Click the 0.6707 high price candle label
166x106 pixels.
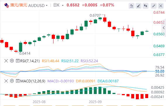tap(95, 15)
